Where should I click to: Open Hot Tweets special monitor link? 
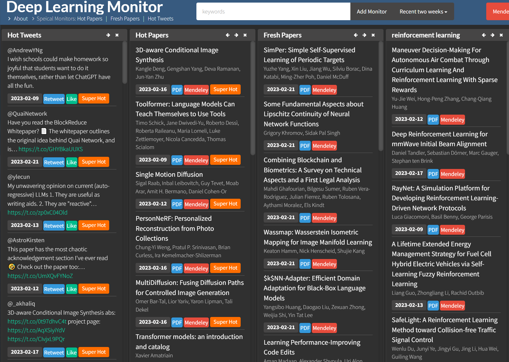pos(160,19)
